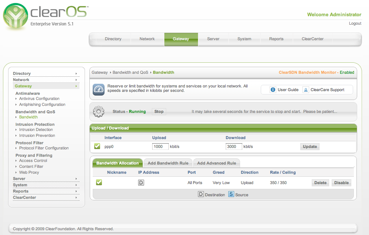
Task: Click the Source S legend icon
Action: (231, 194)
